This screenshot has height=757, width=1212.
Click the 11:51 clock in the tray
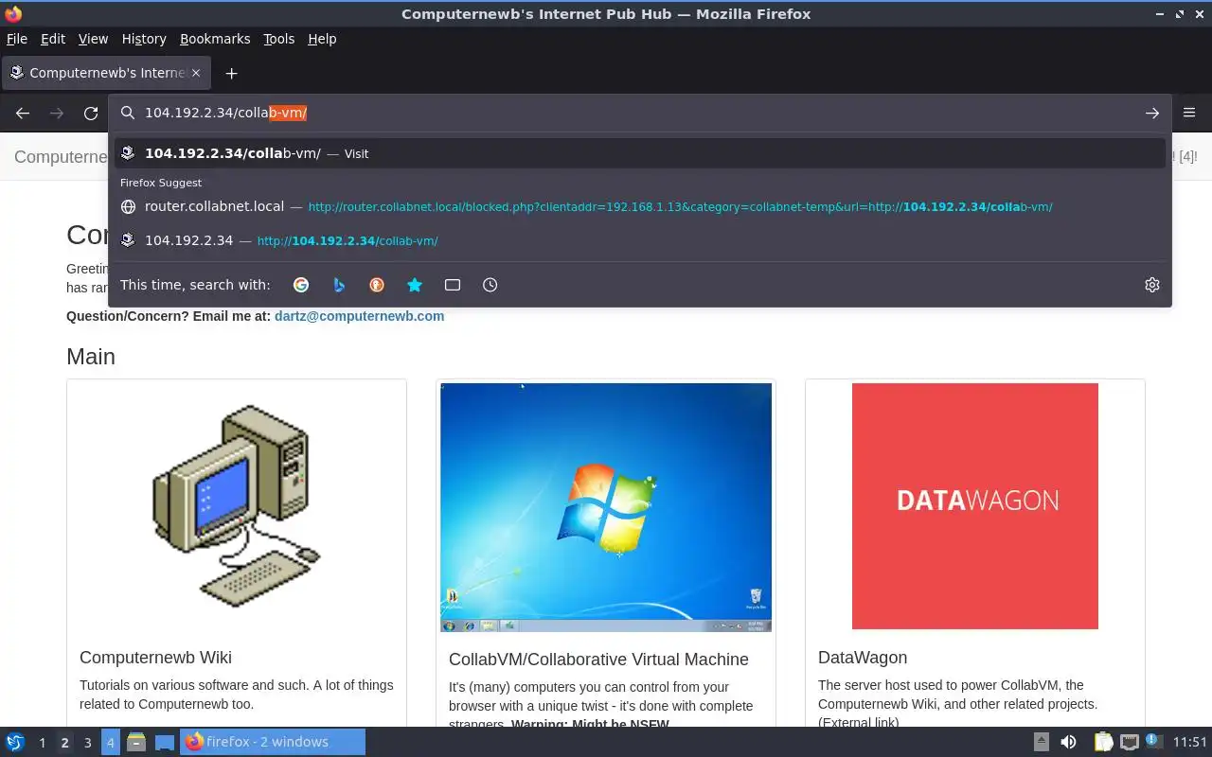coord(1190,742)
